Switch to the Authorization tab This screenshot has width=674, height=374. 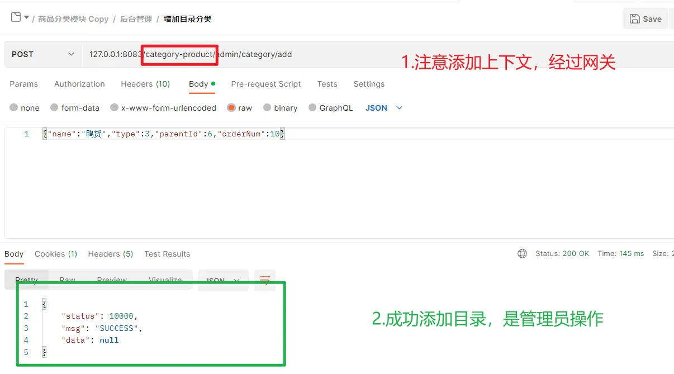coord(79,84)
